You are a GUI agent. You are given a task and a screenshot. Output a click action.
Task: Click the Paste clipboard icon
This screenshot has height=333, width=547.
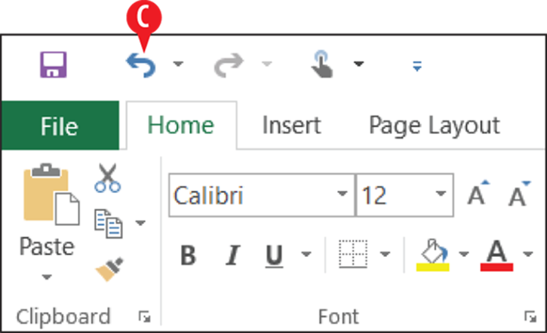pyautogui.click(x=51, y=194)
